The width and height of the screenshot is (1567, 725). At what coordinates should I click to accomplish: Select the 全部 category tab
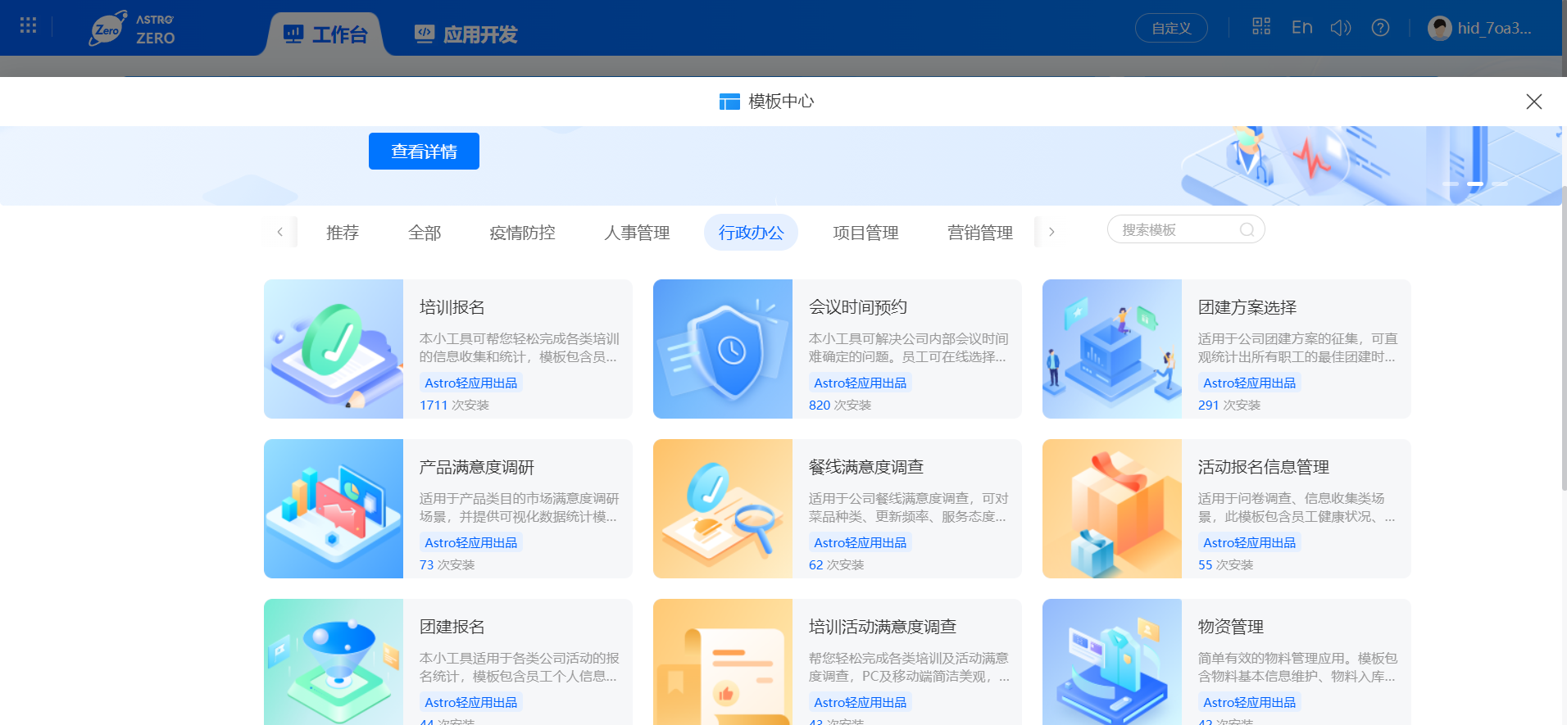(425, 233)
